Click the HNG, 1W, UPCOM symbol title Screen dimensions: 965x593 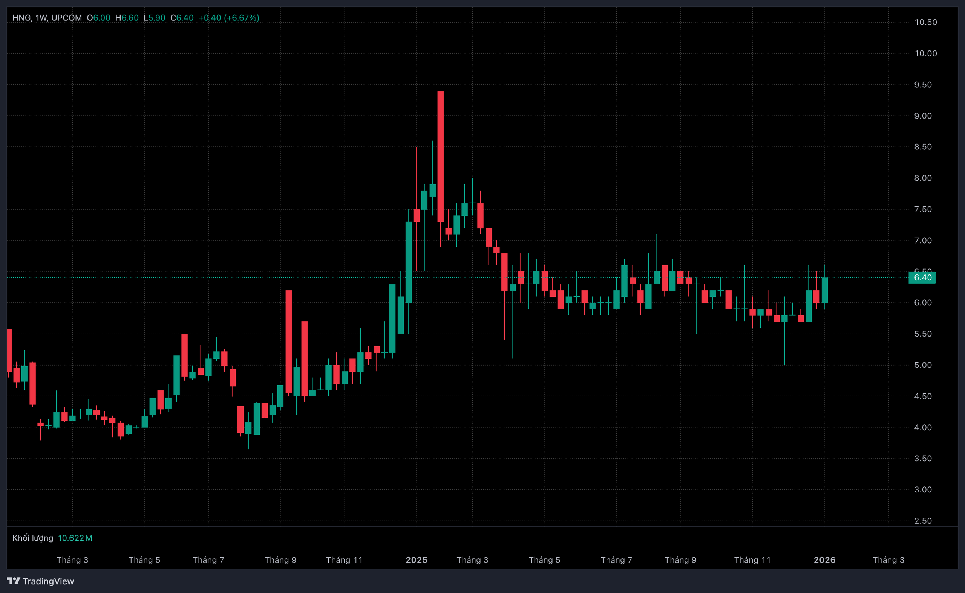(47, 18)
